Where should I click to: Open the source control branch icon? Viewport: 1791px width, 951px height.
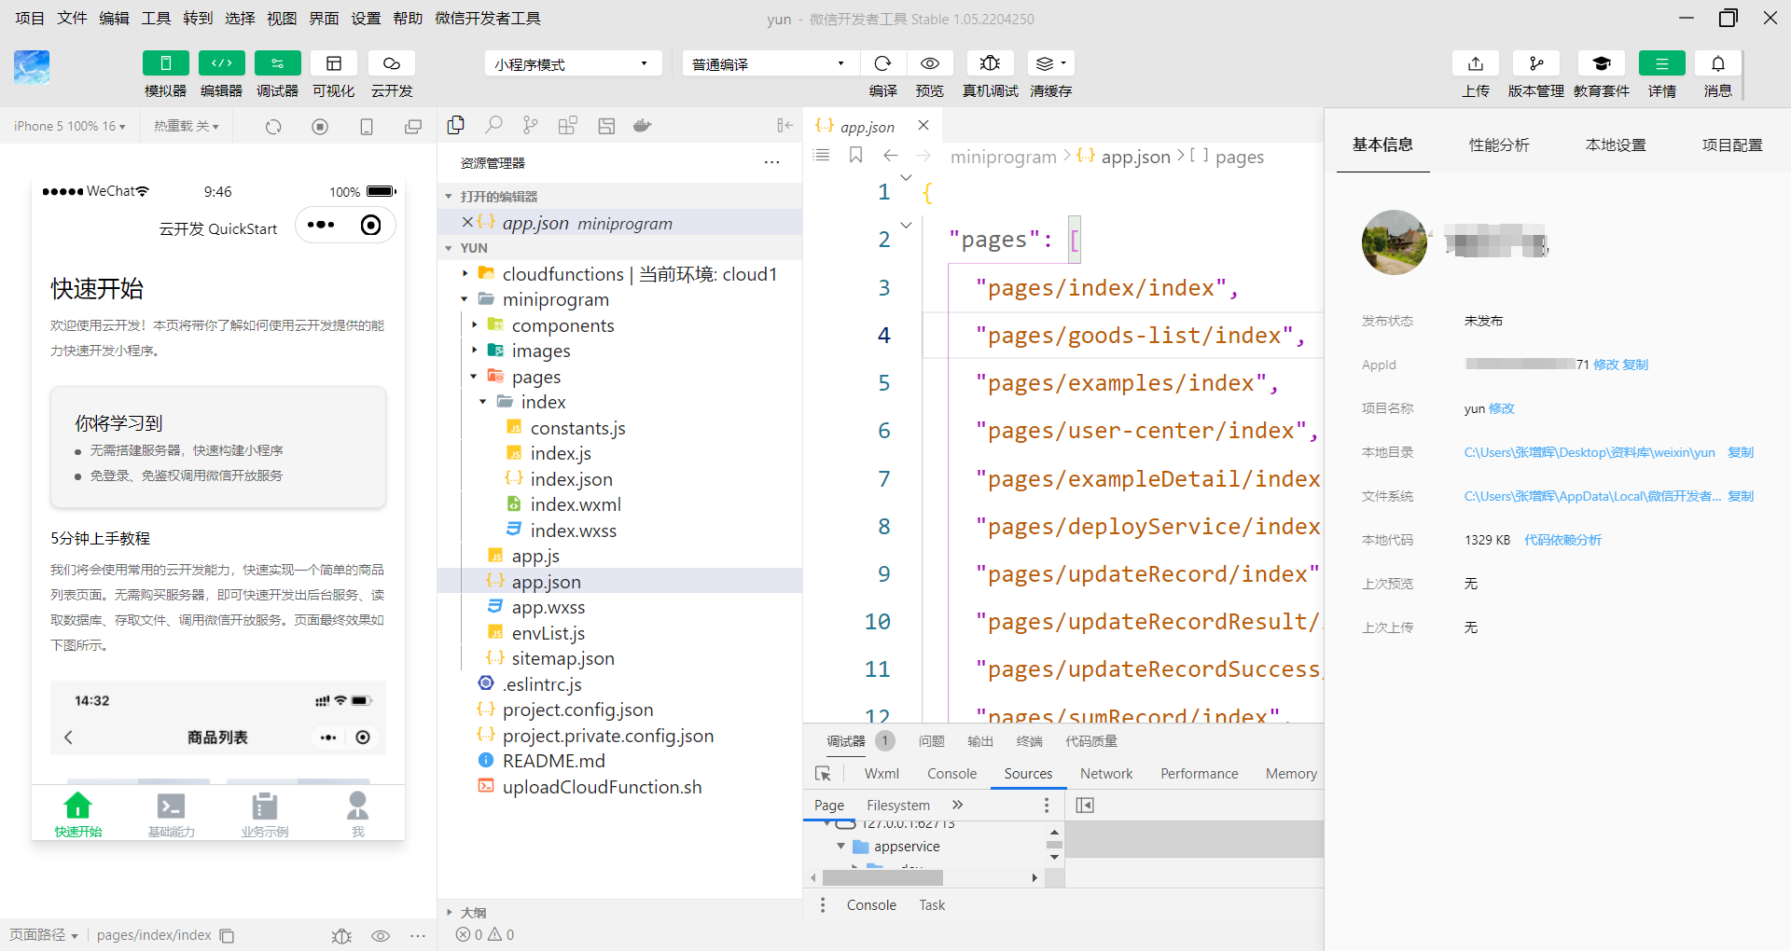point(531,125)
